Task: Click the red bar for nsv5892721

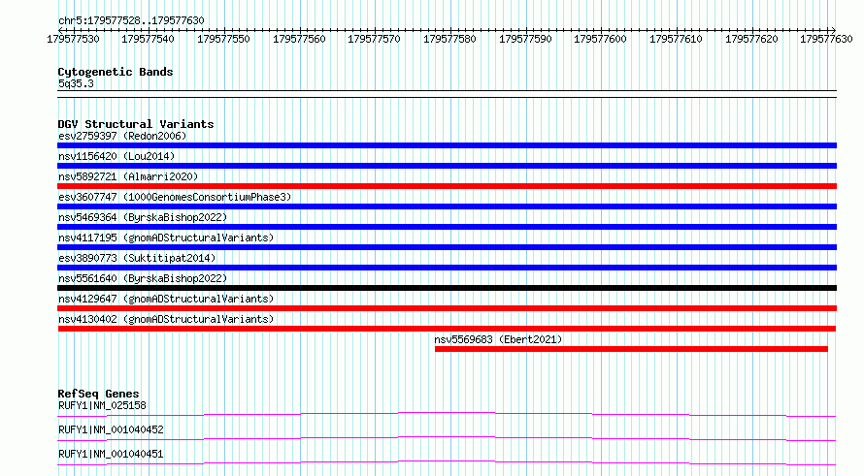Action: (x=447, y=186)
